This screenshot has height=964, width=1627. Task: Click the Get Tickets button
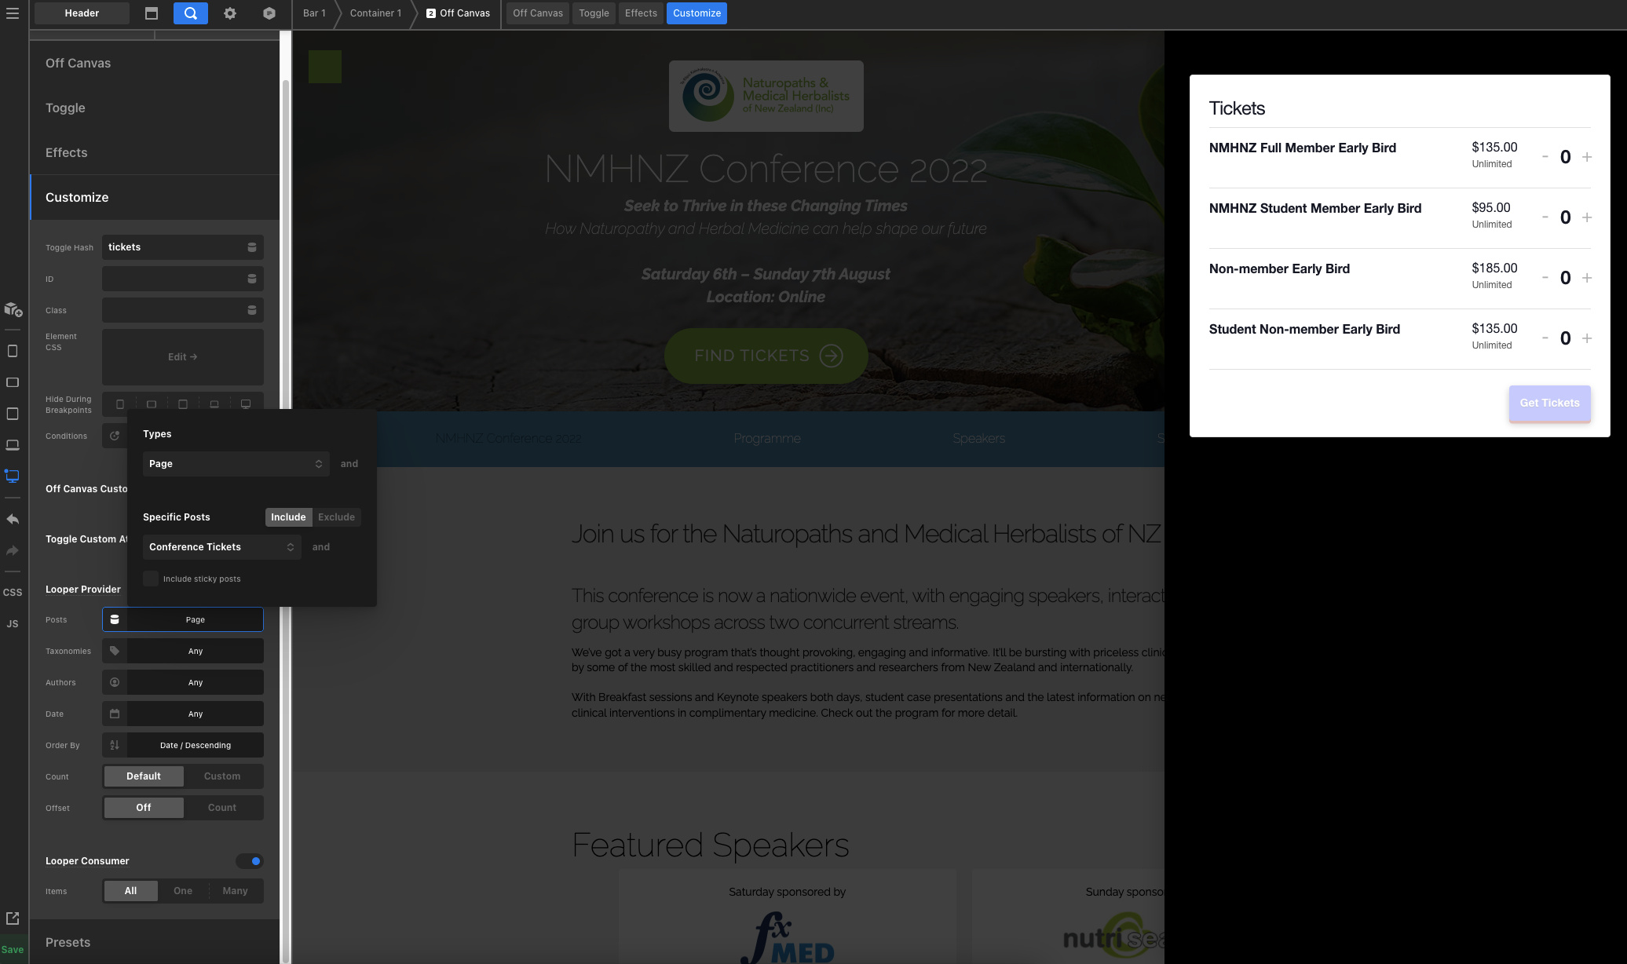click(x=1549, y=403)
